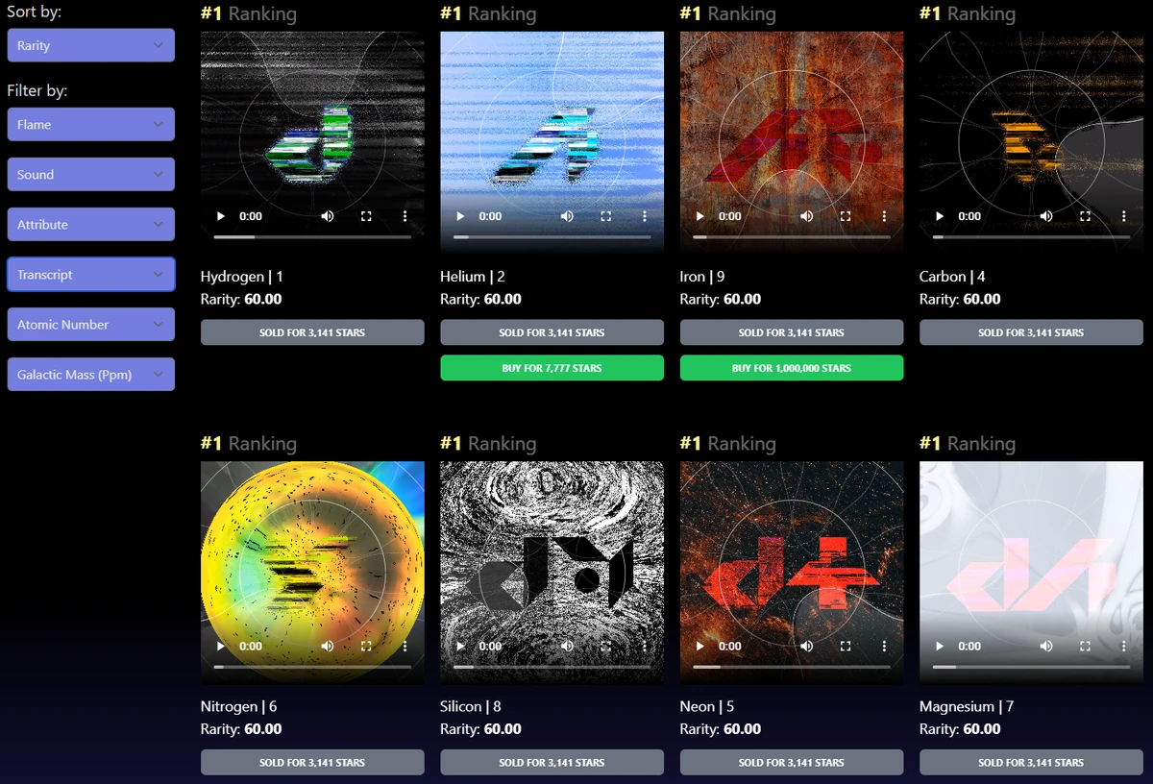Screen dimensions: 1153x784
Task: Enter fullscreen on Magnesium video
Action: 1085,646
